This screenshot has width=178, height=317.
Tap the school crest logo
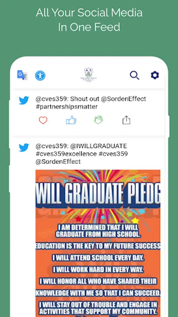click(x=89, y=75)
